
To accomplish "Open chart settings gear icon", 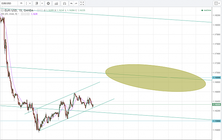I will tap(48, 4).
